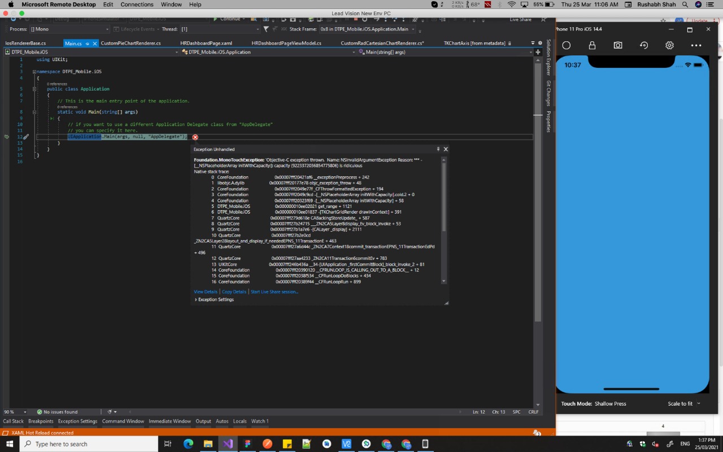Pin the Exception Unhandled popup
The width and height of the screenshot is (723, 452).
[x=438, y=149]
